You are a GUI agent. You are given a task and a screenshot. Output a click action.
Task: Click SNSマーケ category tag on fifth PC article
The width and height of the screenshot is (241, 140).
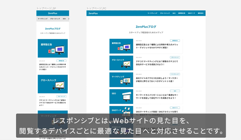pos(175,108)
